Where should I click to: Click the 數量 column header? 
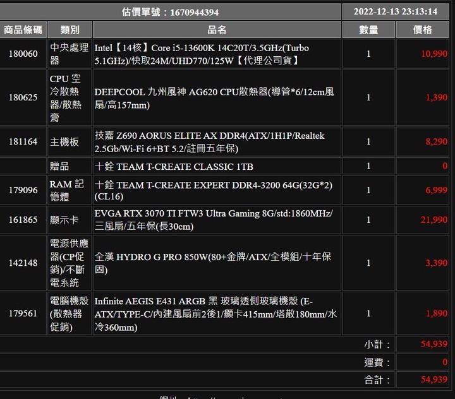pos(368,30)
